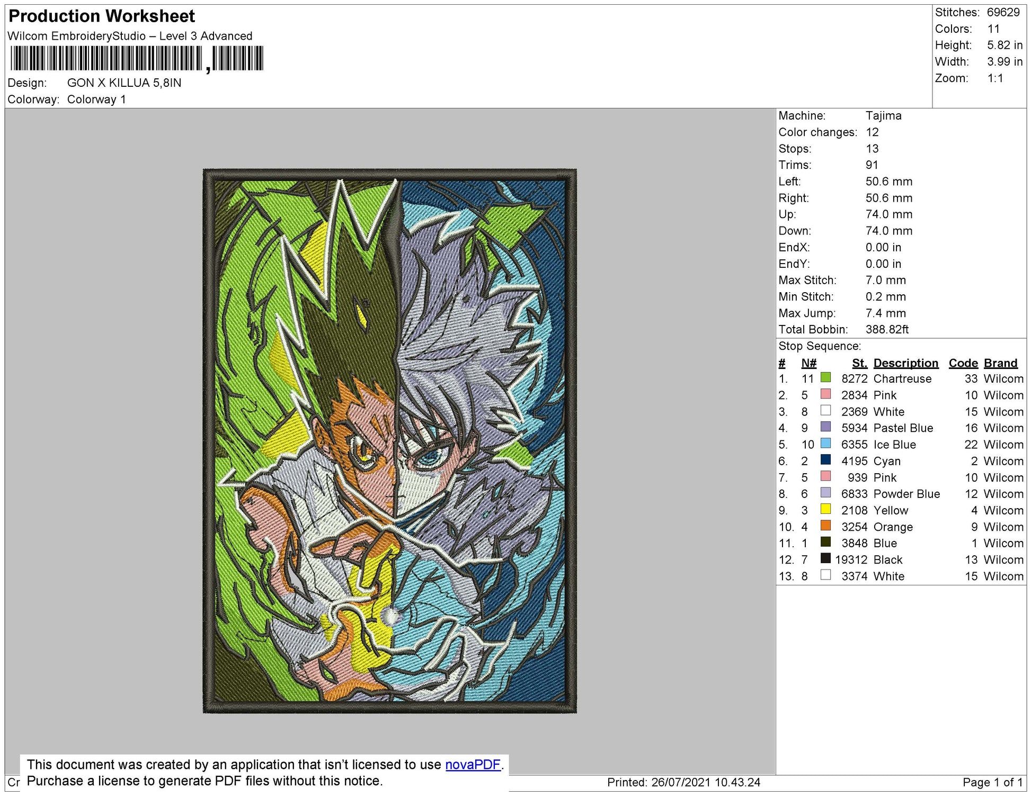Image resolution: width=1031 pixels, height=796 pixels.
Task: Click the N# column header
Action: coord(808,363)
